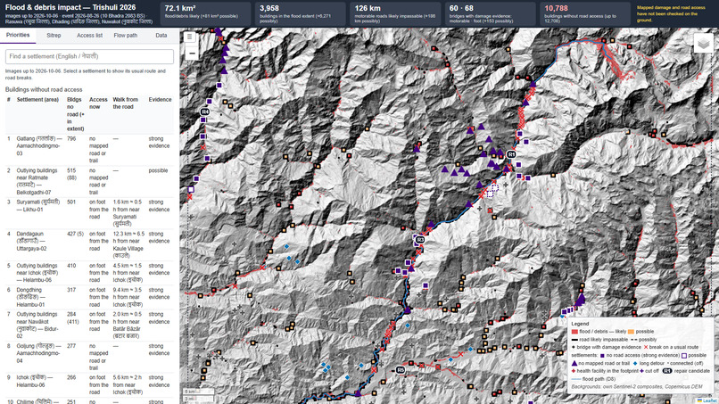Click the light blue flood path legend line
Viewport: 719px width, 404px height.
[x=576, y=379]
